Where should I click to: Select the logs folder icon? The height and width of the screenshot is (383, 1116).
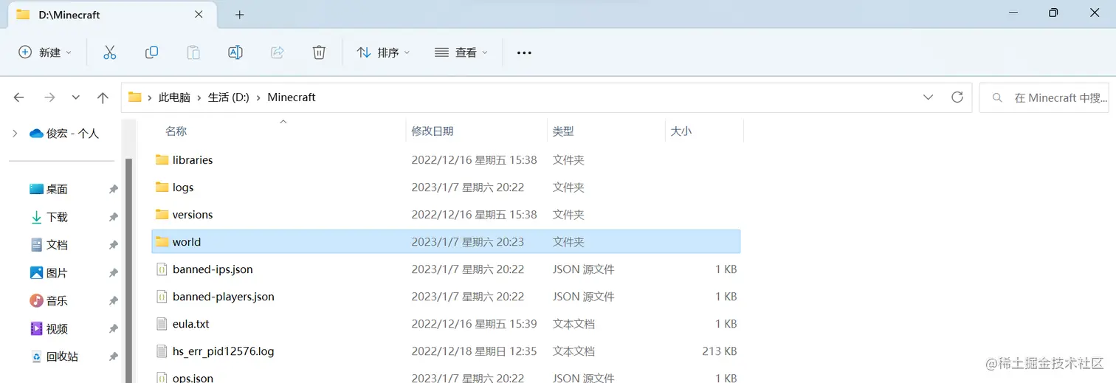tap(162, 187)
